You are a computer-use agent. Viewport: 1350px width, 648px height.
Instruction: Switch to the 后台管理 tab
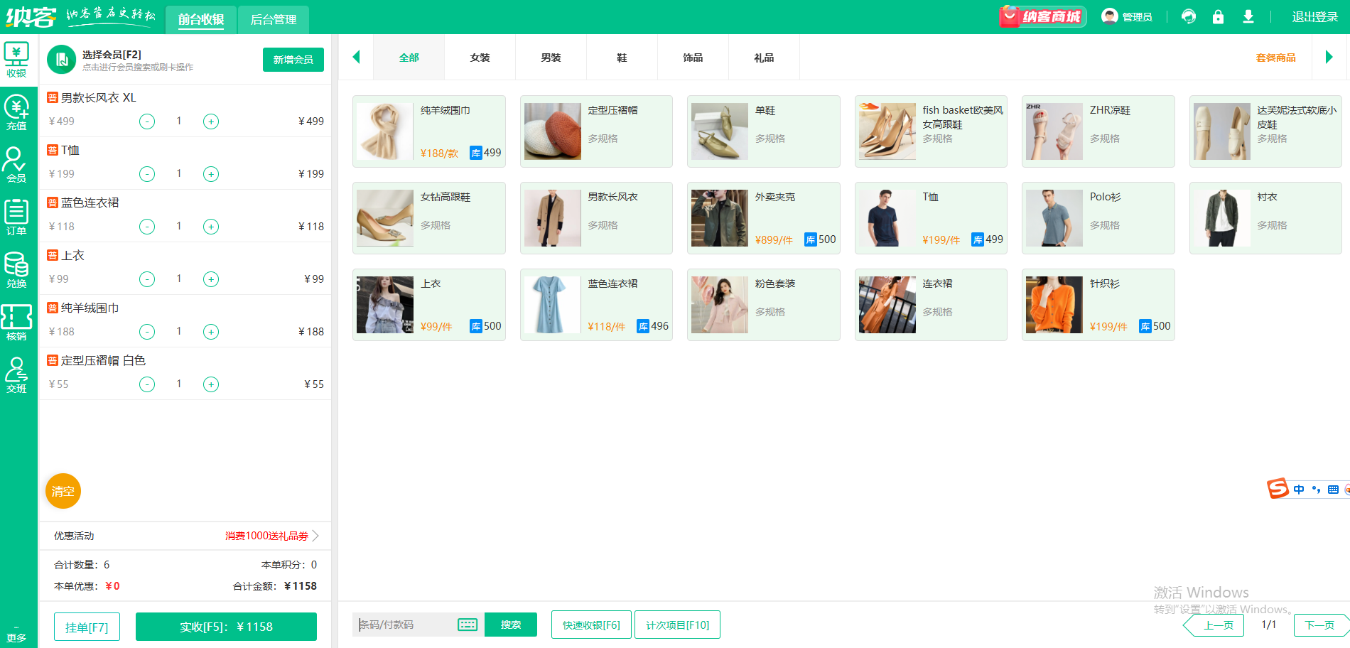[274, 20]
